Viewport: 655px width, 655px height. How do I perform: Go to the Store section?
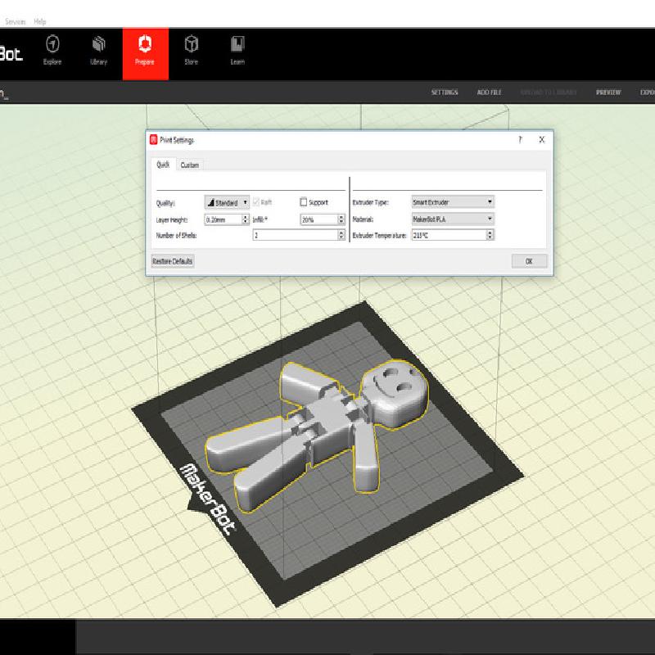(x=192, y=50)
